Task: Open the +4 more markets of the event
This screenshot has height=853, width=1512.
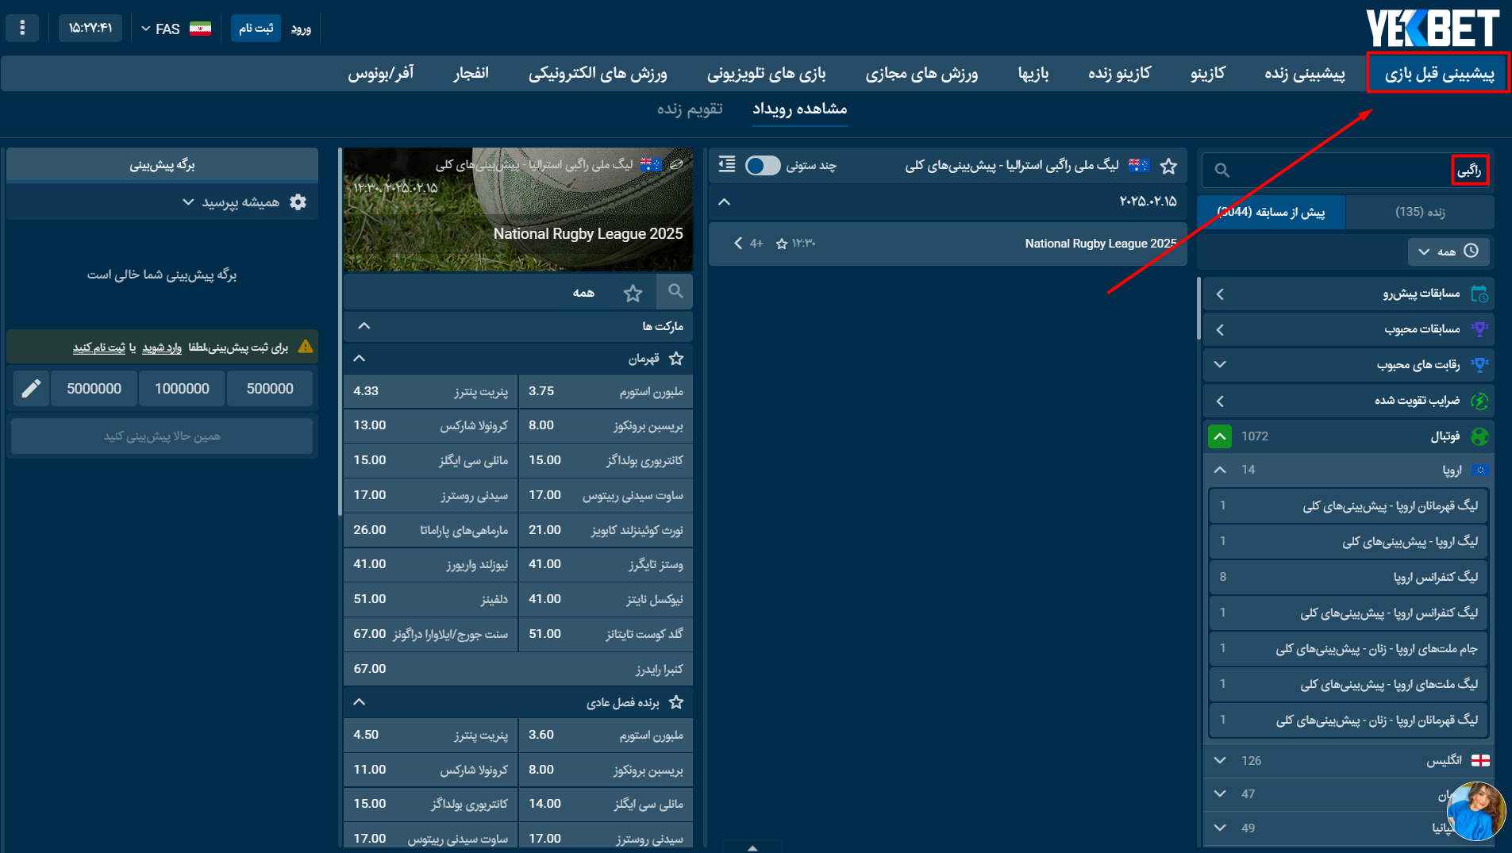Action: point(749,244)
